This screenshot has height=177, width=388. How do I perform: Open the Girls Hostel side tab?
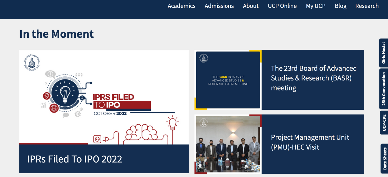pos(384,53)
